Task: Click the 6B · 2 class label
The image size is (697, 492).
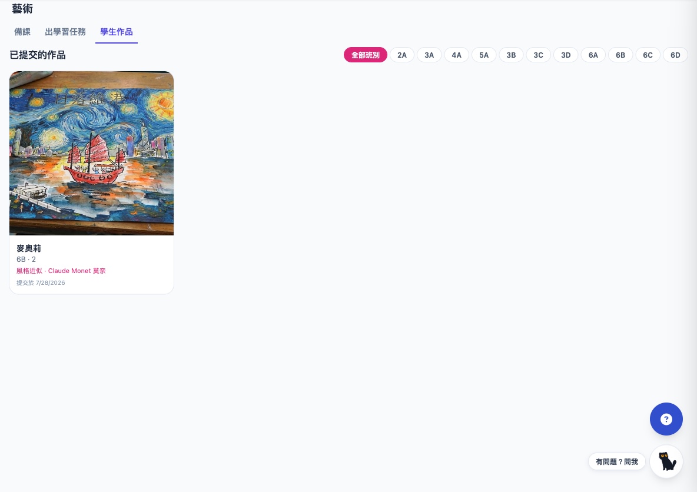Action: [x=26, y=260]
